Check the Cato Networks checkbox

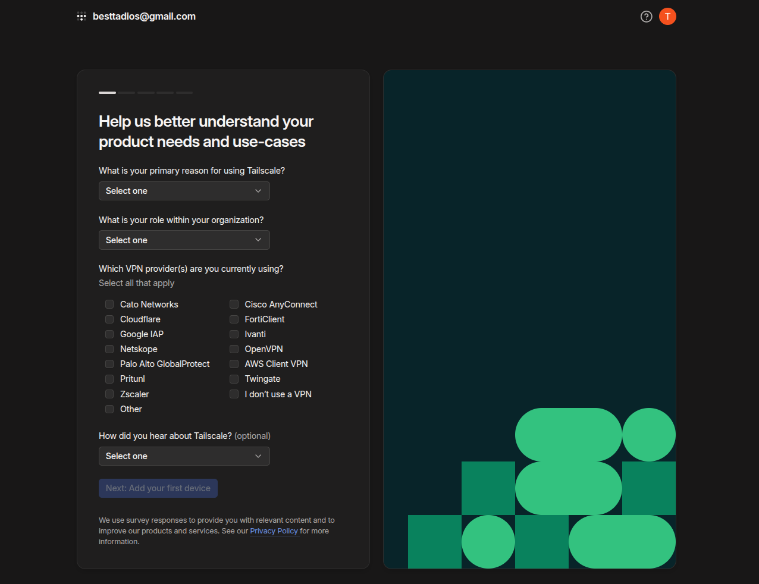pyautogui.click(x=109, y=304)
